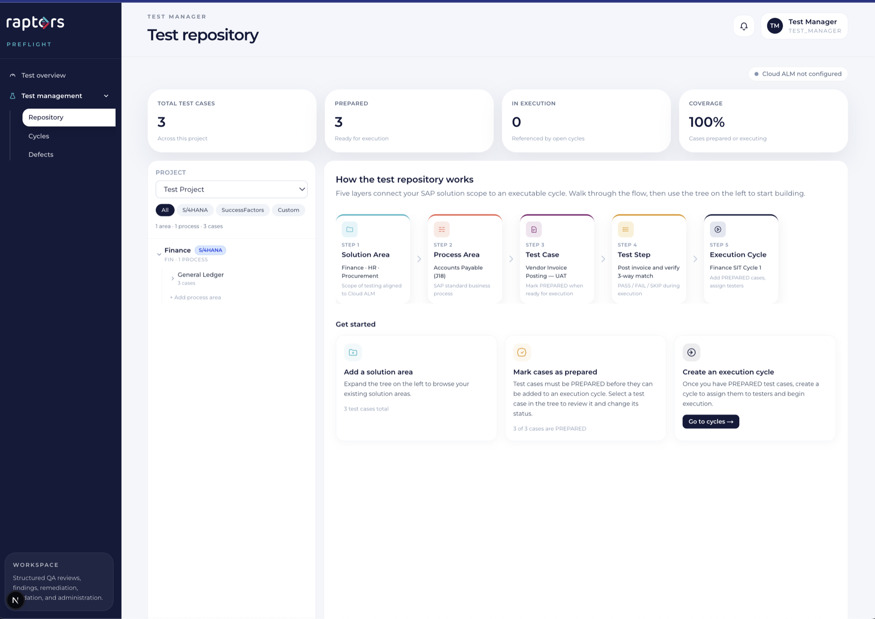Click Add process area link
Image resolution: width=875 pixels, height=619 pixels.
pyautogui.click(x=195, y=297)
